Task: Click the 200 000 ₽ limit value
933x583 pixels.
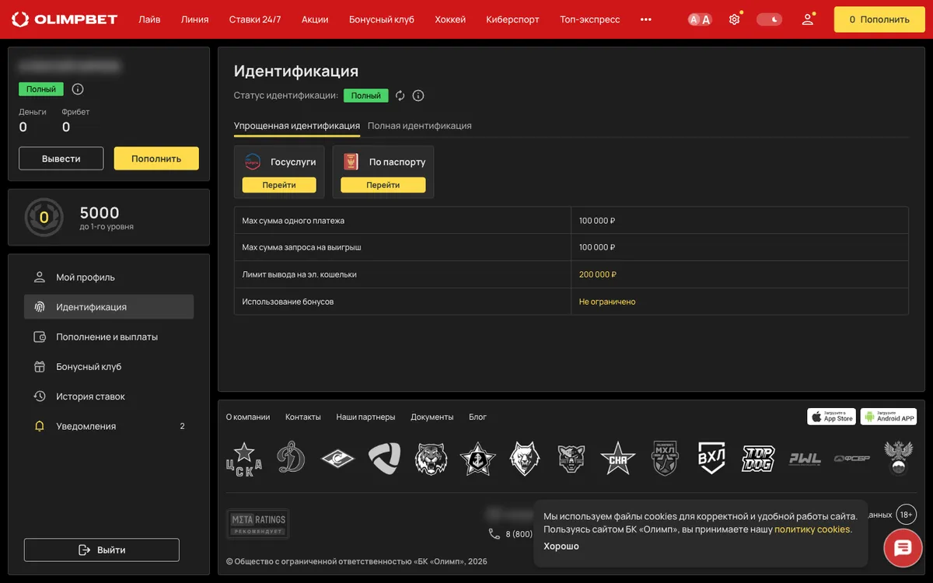Action: click(598, 274)
